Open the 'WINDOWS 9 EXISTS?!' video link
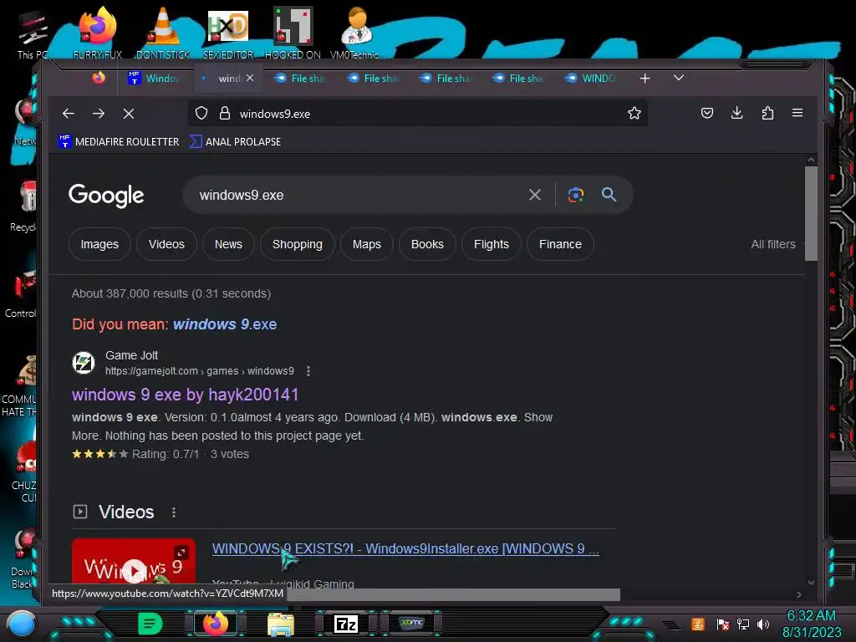Viewport: 856px width, 642px height. coord(405,548)
